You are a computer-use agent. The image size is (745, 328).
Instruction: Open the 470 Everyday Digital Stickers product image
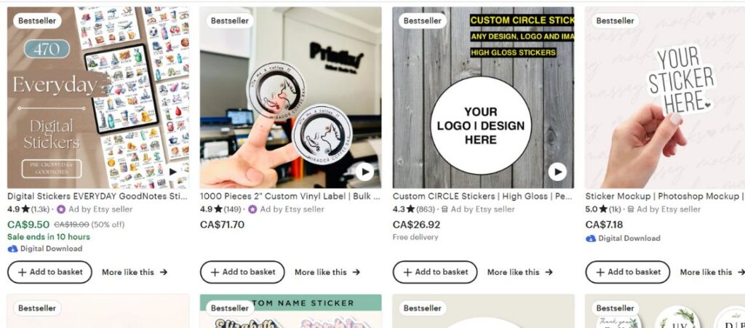(x=98, y=97)
